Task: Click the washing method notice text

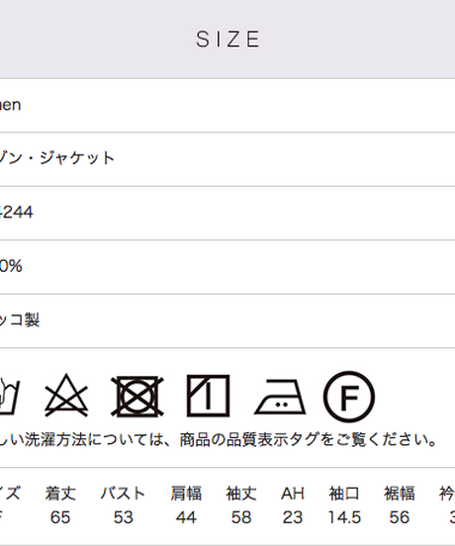Action: click(x=219, y=439)
